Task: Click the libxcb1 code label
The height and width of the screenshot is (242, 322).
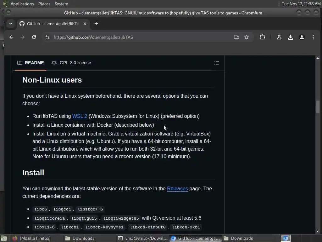Action: pos(70,227)
